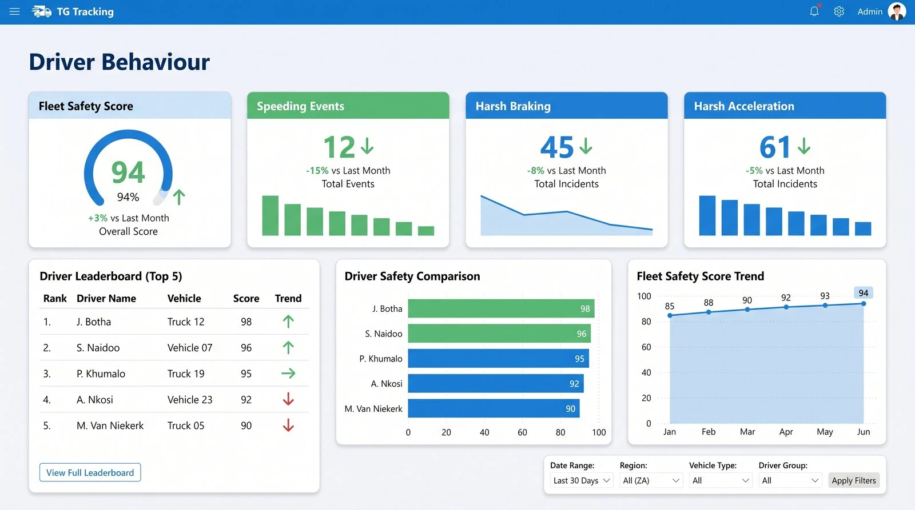Sort leaderboard by Trend column header
The height and width of the screenshot is (510, 915).
tap(288, 298)
